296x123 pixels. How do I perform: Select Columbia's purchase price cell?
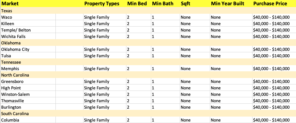pyautogui.click(x=274, y=120)
